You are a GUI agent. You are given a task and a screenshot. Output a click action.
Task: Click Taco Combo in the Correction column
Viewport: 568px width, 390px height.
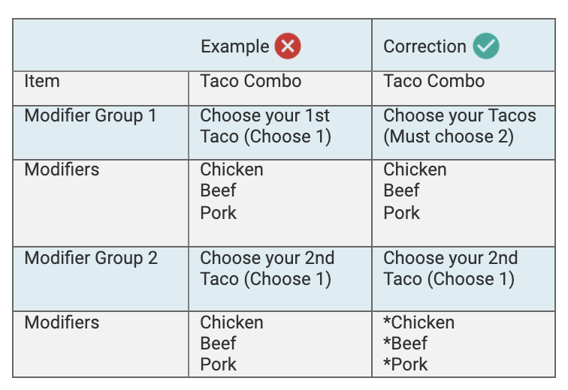[x=434, y=81]
